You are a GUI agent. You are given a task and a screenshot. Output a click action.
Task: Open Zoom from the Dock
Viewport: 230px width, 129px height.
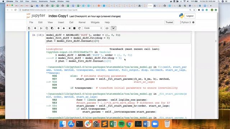coord(155,124)
